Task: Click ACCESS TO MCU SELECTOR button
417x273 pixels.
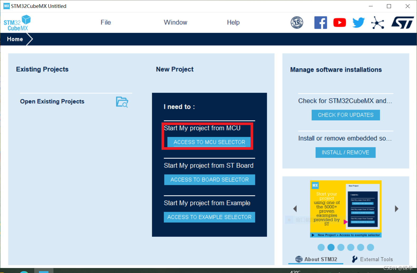Action: pos(209,142)
